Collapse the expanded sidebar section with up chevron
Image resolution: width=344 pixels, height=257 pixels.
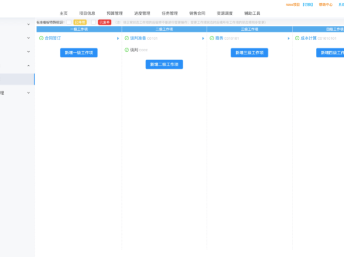pyautogui.click(x=29, y=66)
